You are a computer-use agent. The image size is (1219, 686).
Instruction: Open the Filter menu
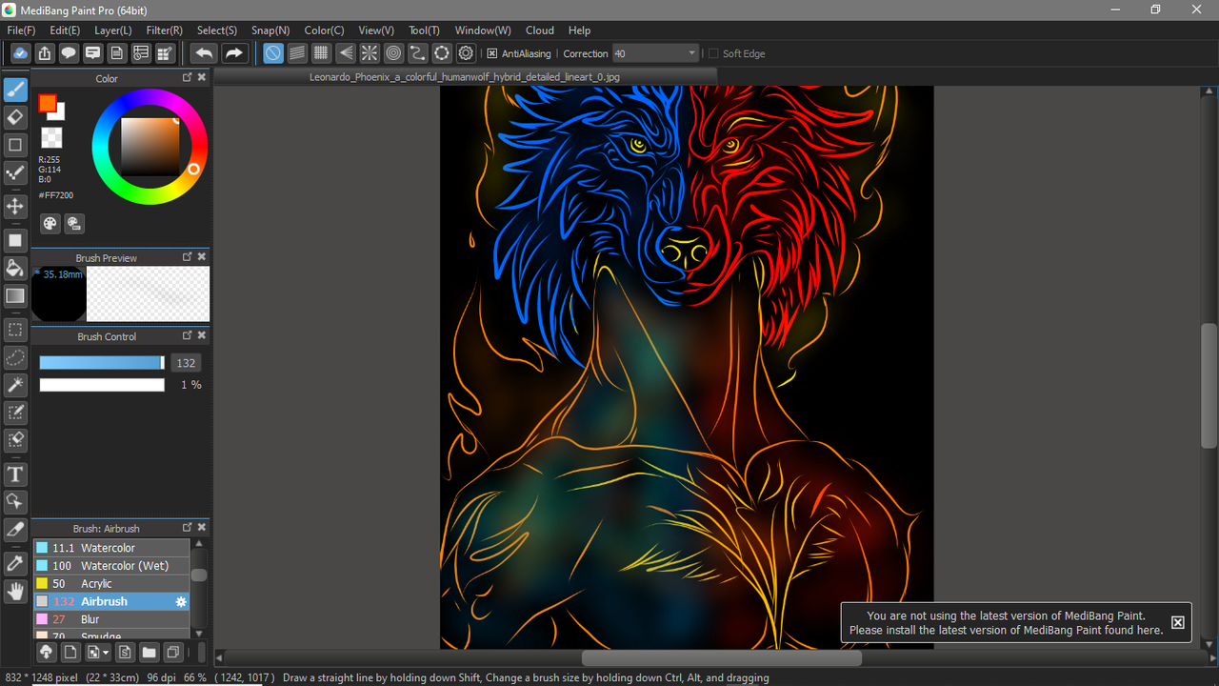tap(164, 30)
